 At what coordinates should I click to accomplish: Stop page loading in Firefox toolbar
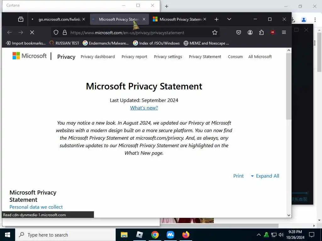[32, 32]
